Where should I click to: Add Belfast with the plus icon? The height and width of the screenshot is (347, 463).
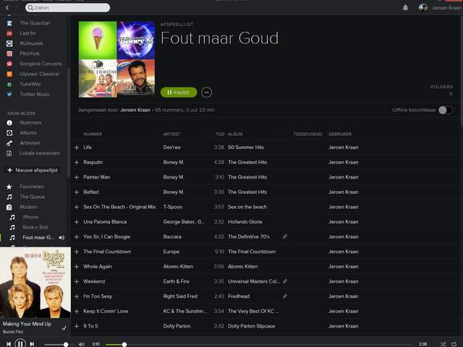coord(77,192)
